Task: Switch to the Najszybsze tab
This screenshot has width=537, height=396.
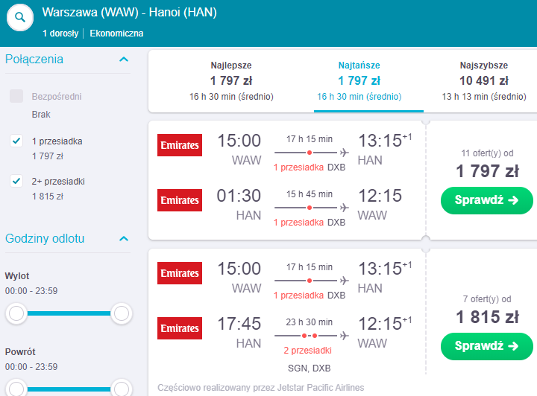Action: [483, 80]
